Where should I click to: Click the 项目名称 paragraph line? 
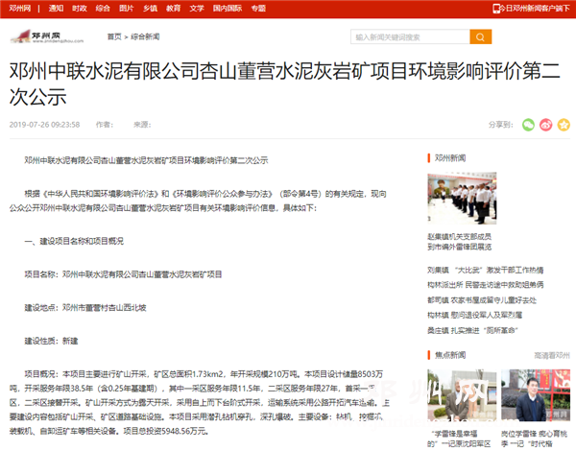tap(123, 274)
